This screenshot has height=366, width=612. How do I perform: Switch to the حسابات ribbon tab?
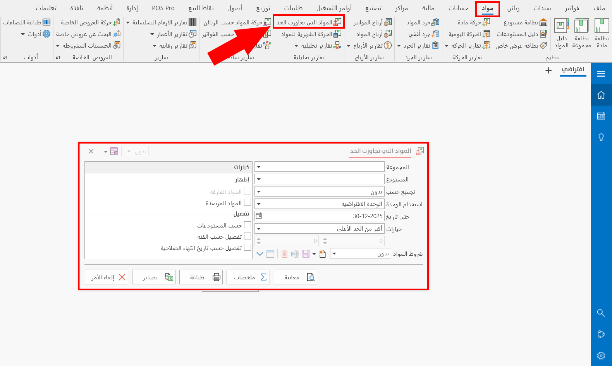[x=458, y=8]
